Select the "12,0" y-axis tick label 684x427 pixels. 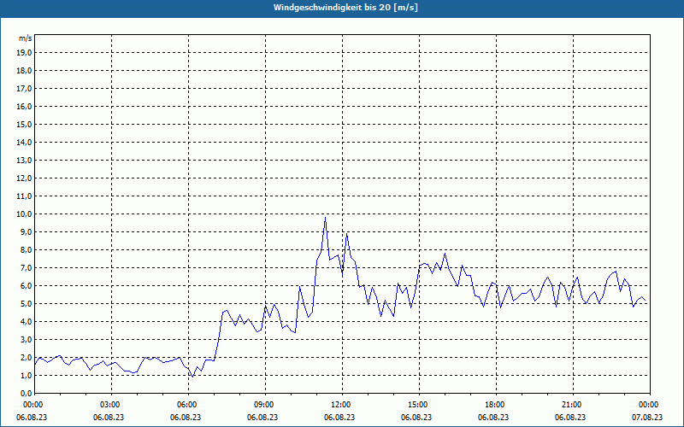coord(24,178)
